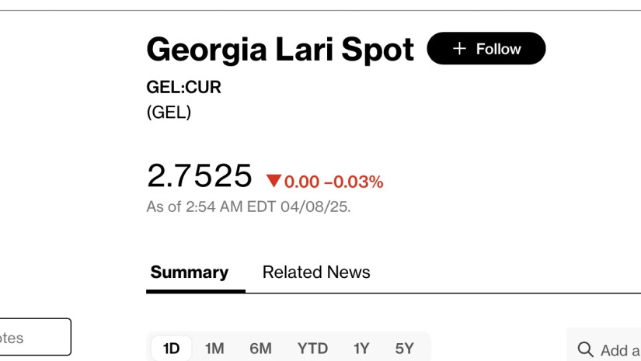
Task: Click the GEL:CUR ticker symbol
Action: click(x=184, y=87)
